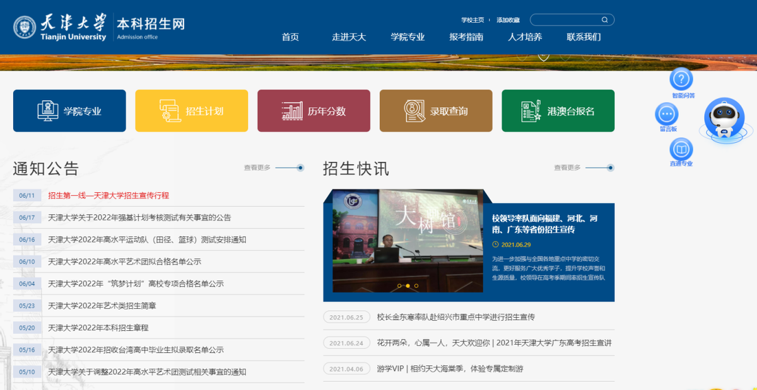Click the 学院专业 card icon

click(x=47, y=111)
